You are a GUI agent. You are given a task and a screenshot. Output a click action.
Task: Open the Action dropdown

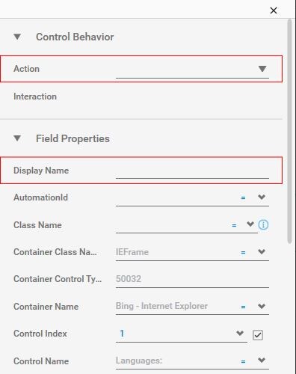coord(262,69)
